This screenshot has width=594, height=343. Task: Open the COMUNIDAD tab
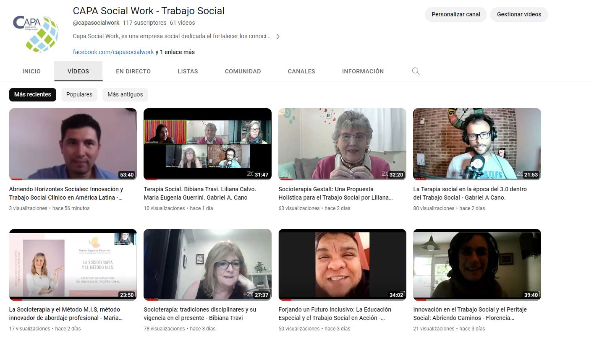coord(243,71)
